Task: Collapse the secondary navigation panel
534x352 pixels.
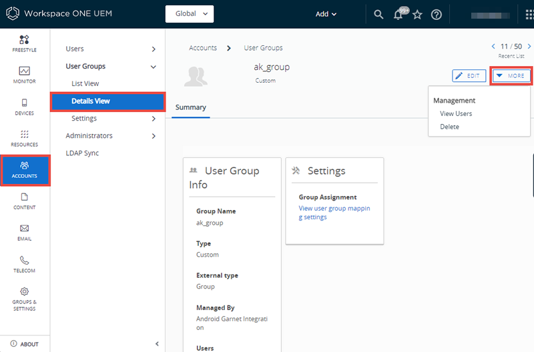Action: point(157,344)
